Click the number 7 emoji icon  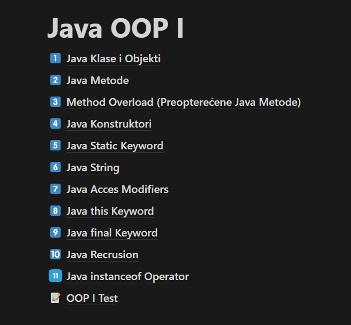coord(55,189)
